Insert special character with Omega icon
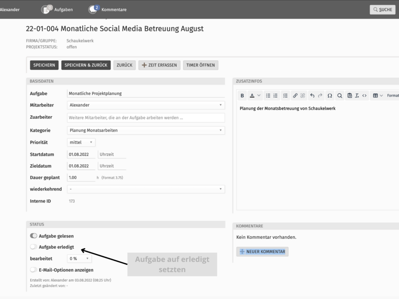Screen dimensions: 399x299 point(330,95)
